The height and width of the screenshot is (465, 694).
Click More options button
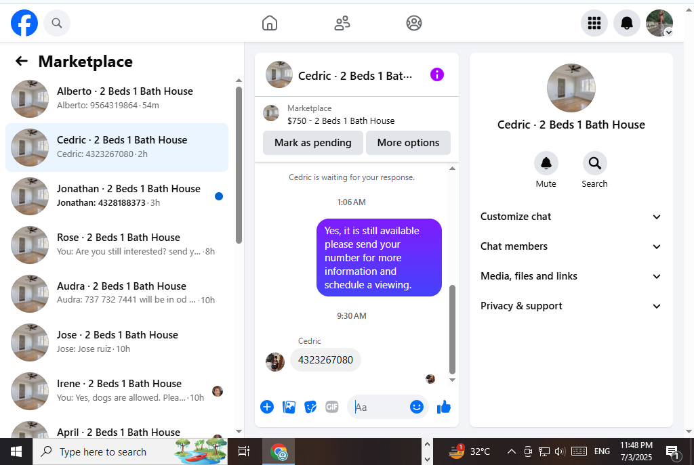[408, 143]
